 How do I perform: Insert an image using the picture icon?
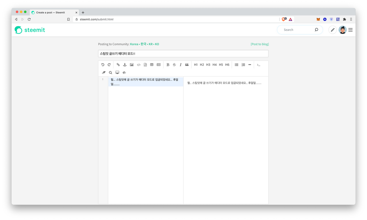coord(132,65)
